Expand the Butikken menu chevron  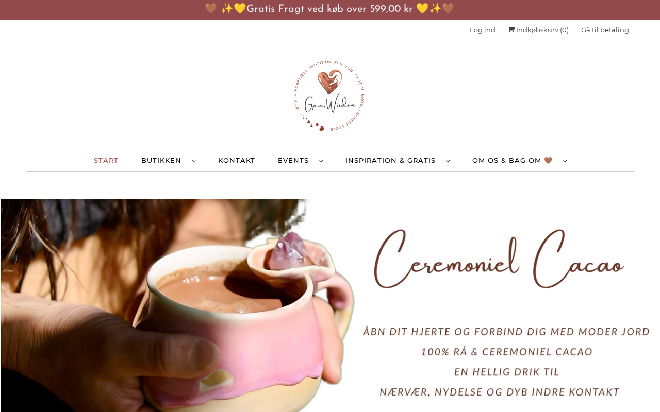(194, 161)
